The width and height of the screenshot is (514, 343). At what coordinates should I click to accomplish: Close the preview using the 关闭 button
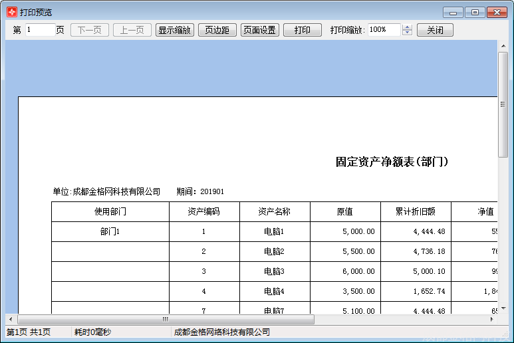pos(435,30)
